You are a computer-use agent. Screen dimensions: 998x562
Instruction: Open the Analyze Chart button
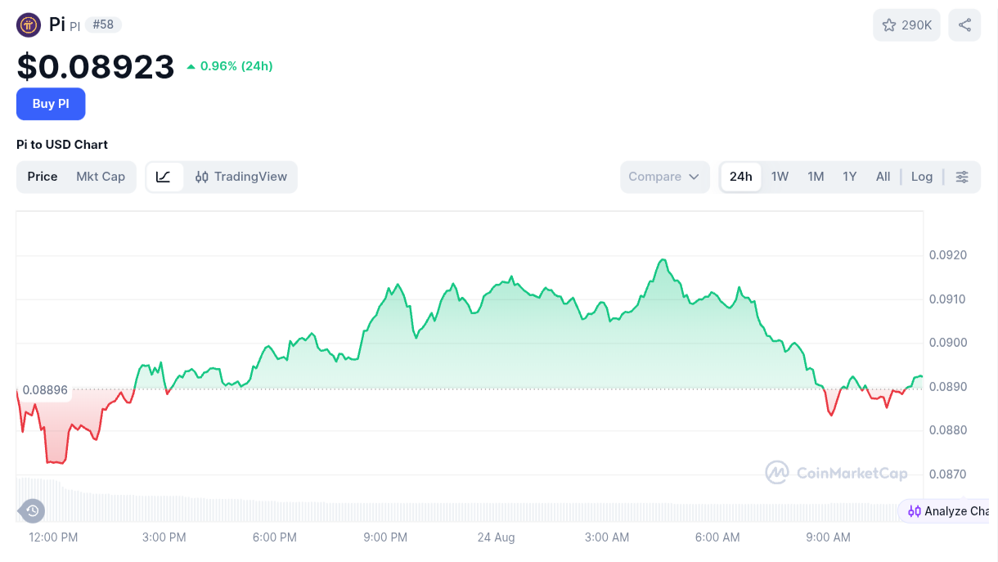click(947, 511)
